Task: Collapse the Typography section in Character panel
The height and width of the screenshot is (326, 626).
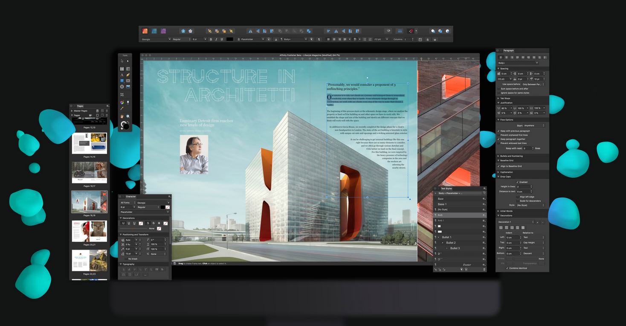Action: pyautogui.click(x=121, y=264)
